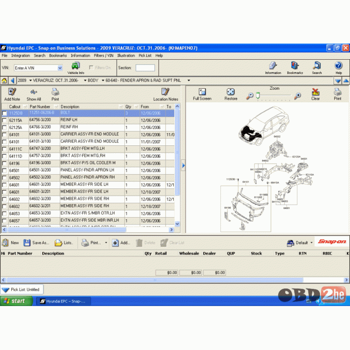Open the Callout column filter dropdown
Screen dimensions: 350x350
26,106
